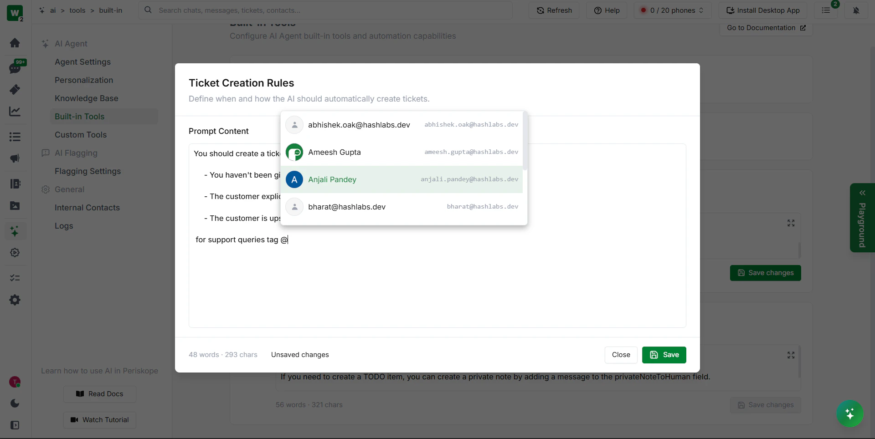Select Anjali Pandey mention suggestion

[402, 179]
